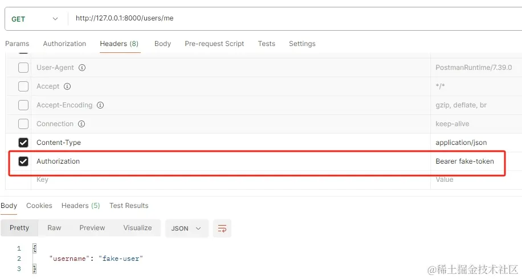Open the response Cookies tab
The height and width of the screenshot is (279, 522).
(39, 206)
